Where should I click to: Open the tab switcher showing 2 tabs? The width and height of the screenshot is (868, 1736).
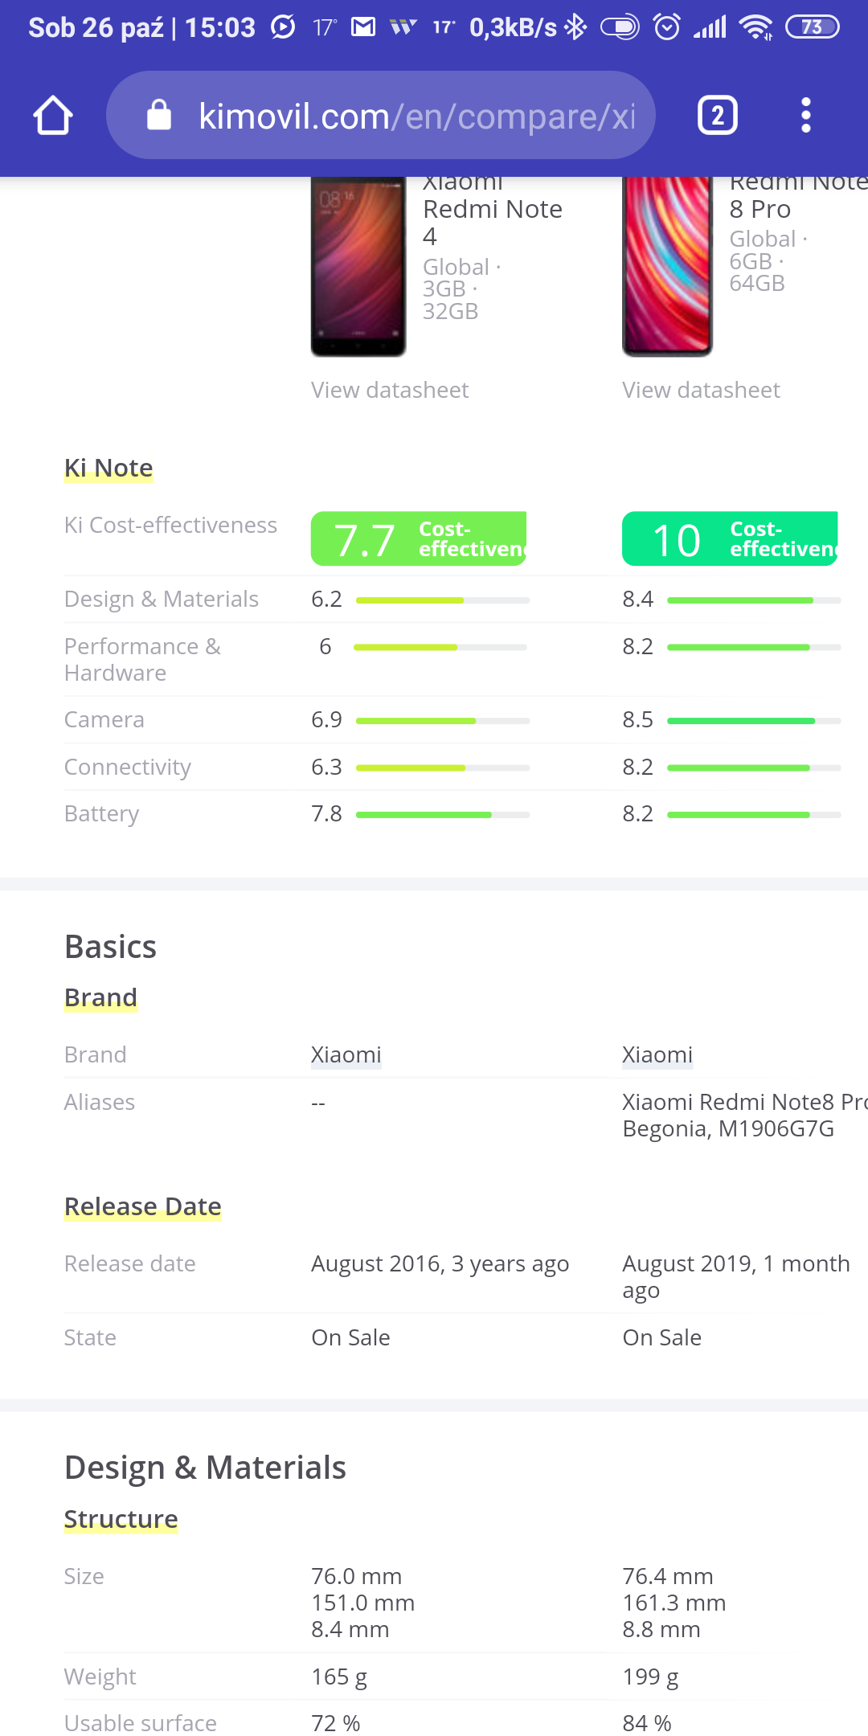pos(717,116)
